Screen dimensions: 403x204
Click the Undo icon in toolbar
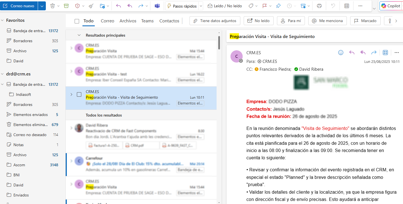pos(333,6)
